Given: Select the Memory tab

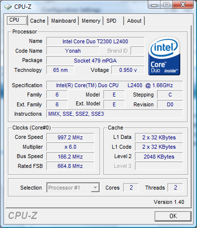Looking at the screenshot, I should pyautogui.click(x=91, y=21).
